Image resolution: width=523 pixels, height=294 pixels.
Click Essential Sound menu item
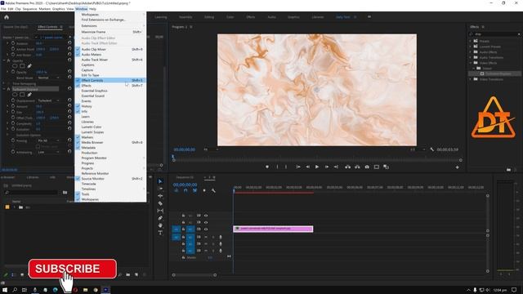[x=110, y=96]
